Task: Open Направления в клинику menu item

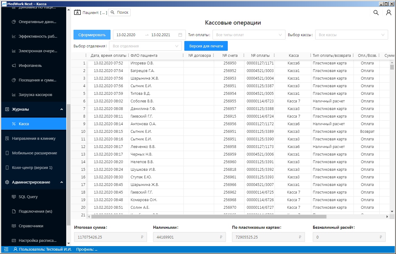Action: pyautogui.click(x=34, y=138)
